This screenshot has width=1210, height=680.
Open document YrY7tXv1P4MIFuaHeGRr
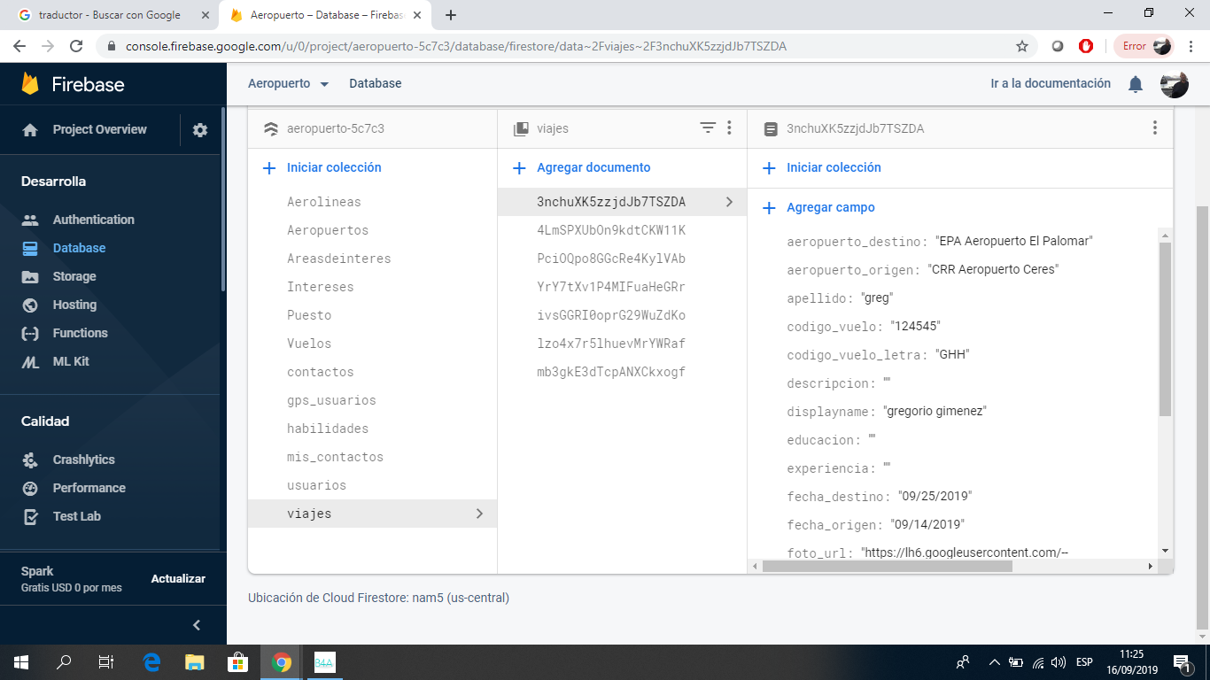[611, 287]
